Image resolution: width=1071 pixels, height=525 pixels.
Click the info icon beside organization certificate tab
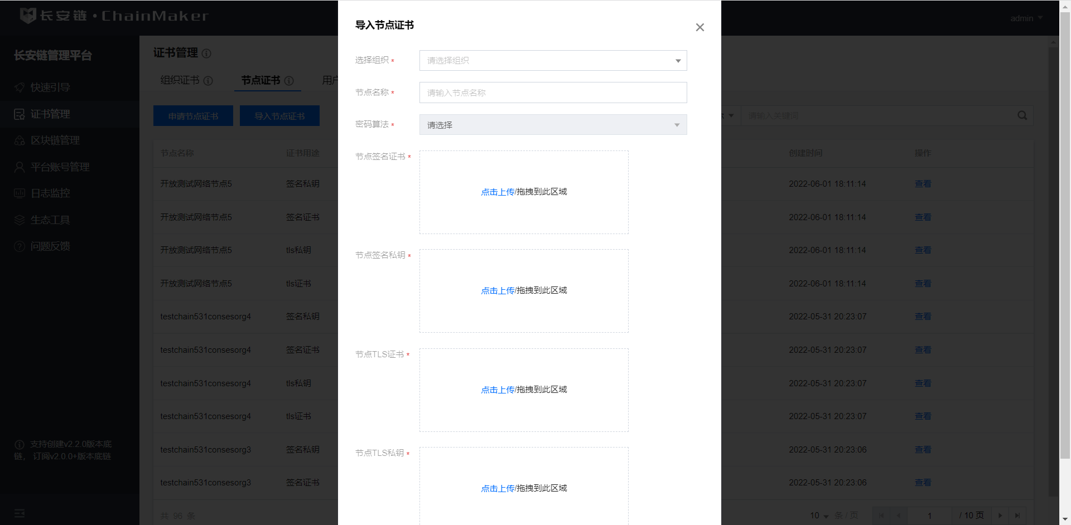pos(208,81)
